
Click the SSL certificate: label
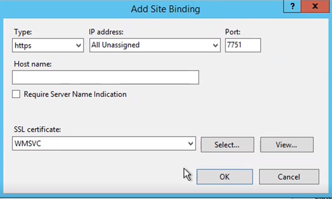pos(38,129)
